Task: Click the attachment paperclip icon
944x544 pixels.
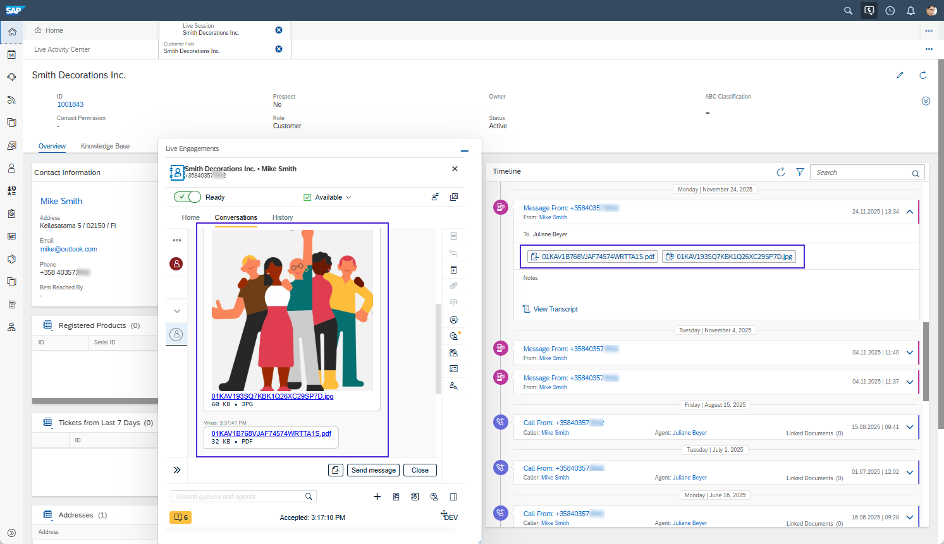Action: [453, 286]
